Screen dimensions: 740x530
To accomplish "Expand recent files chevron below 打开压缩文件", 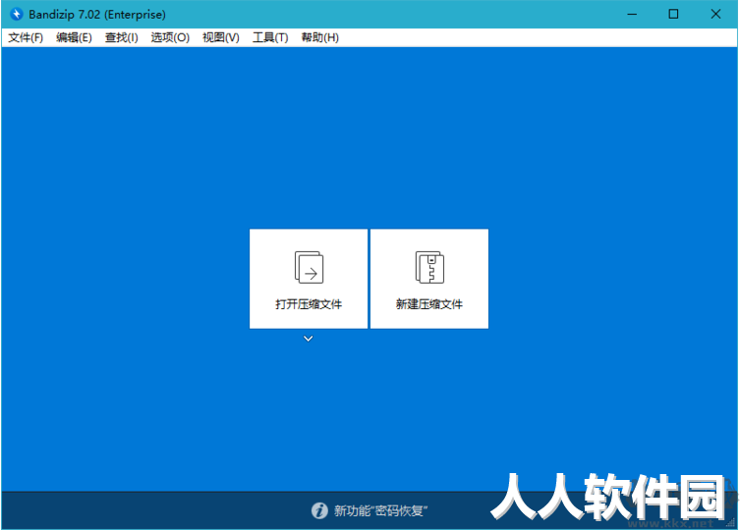I will [309, 339].
